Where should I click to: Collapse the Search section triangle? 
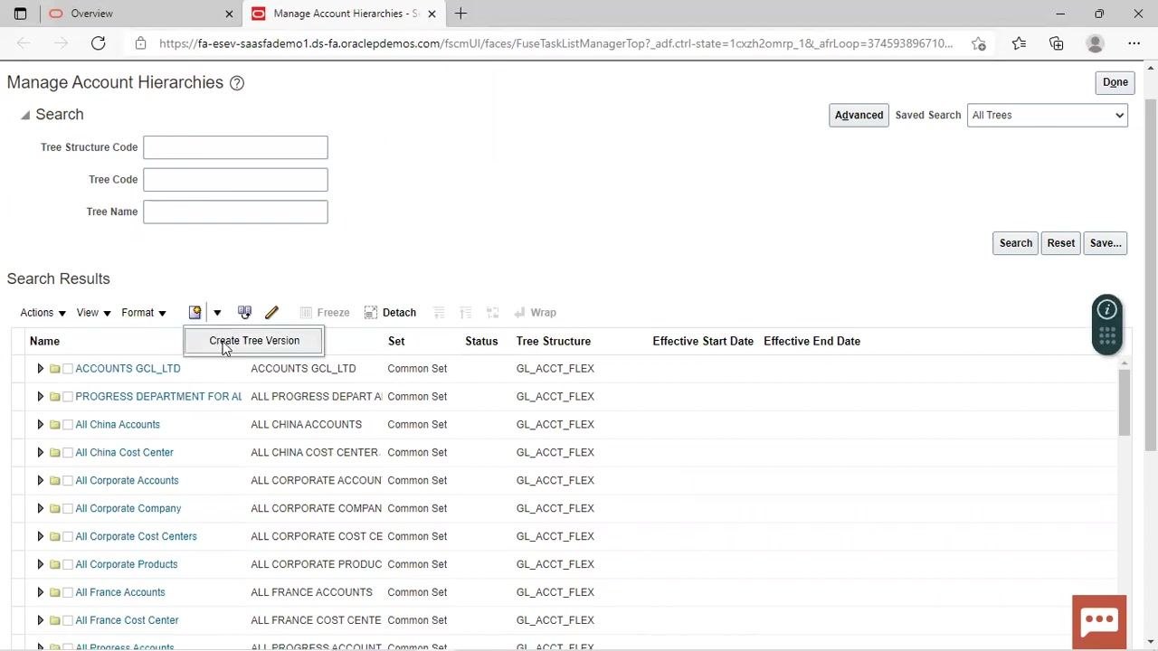[x=25, y=115]
